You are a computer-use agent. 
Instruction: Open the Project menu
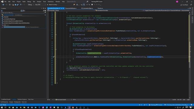point(19,2)
